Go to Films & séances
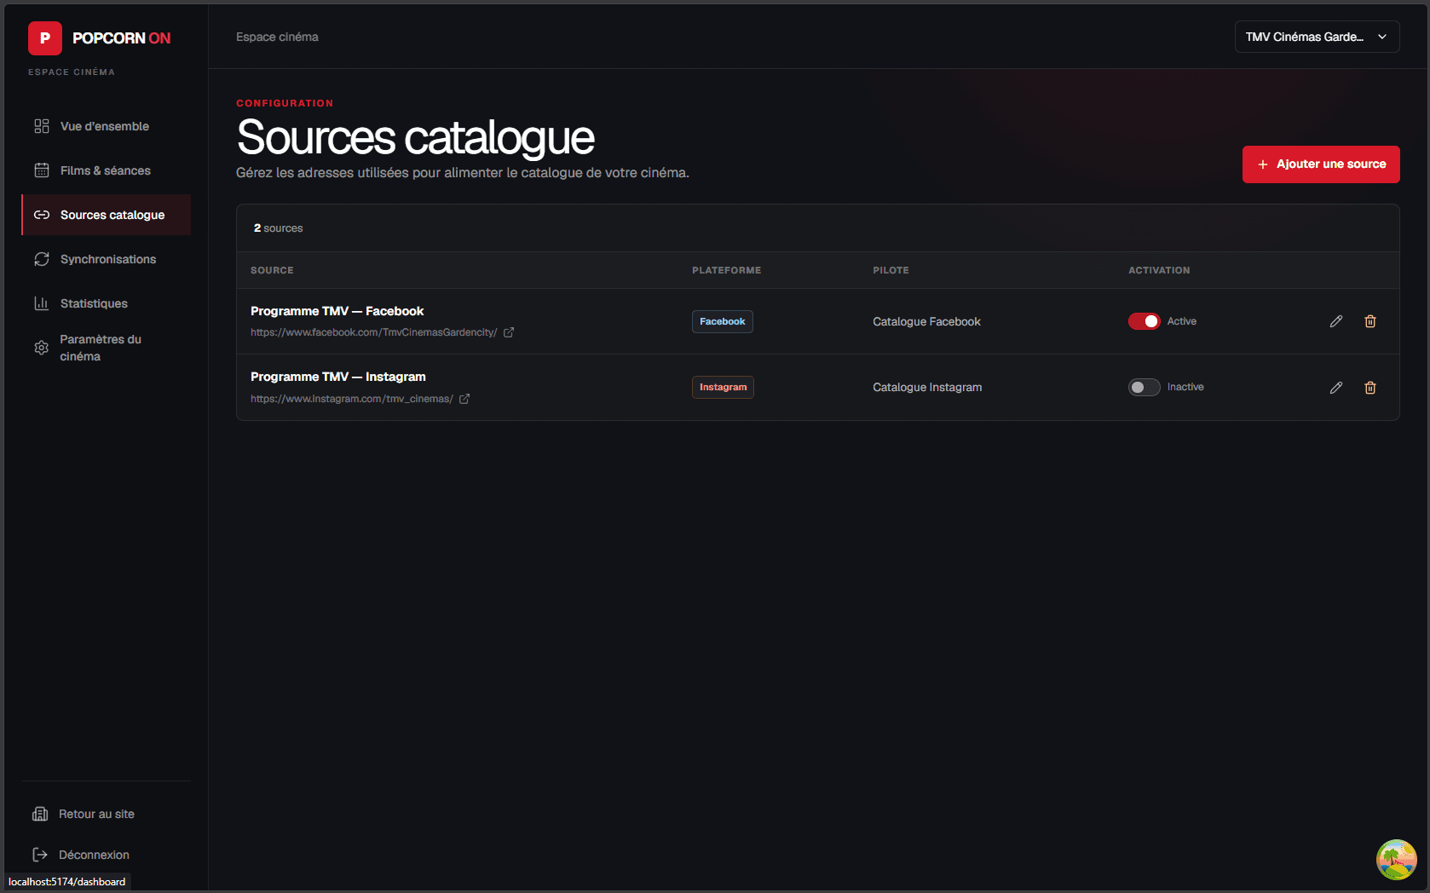Screen dimensions: 1430x893 (106, 170)
